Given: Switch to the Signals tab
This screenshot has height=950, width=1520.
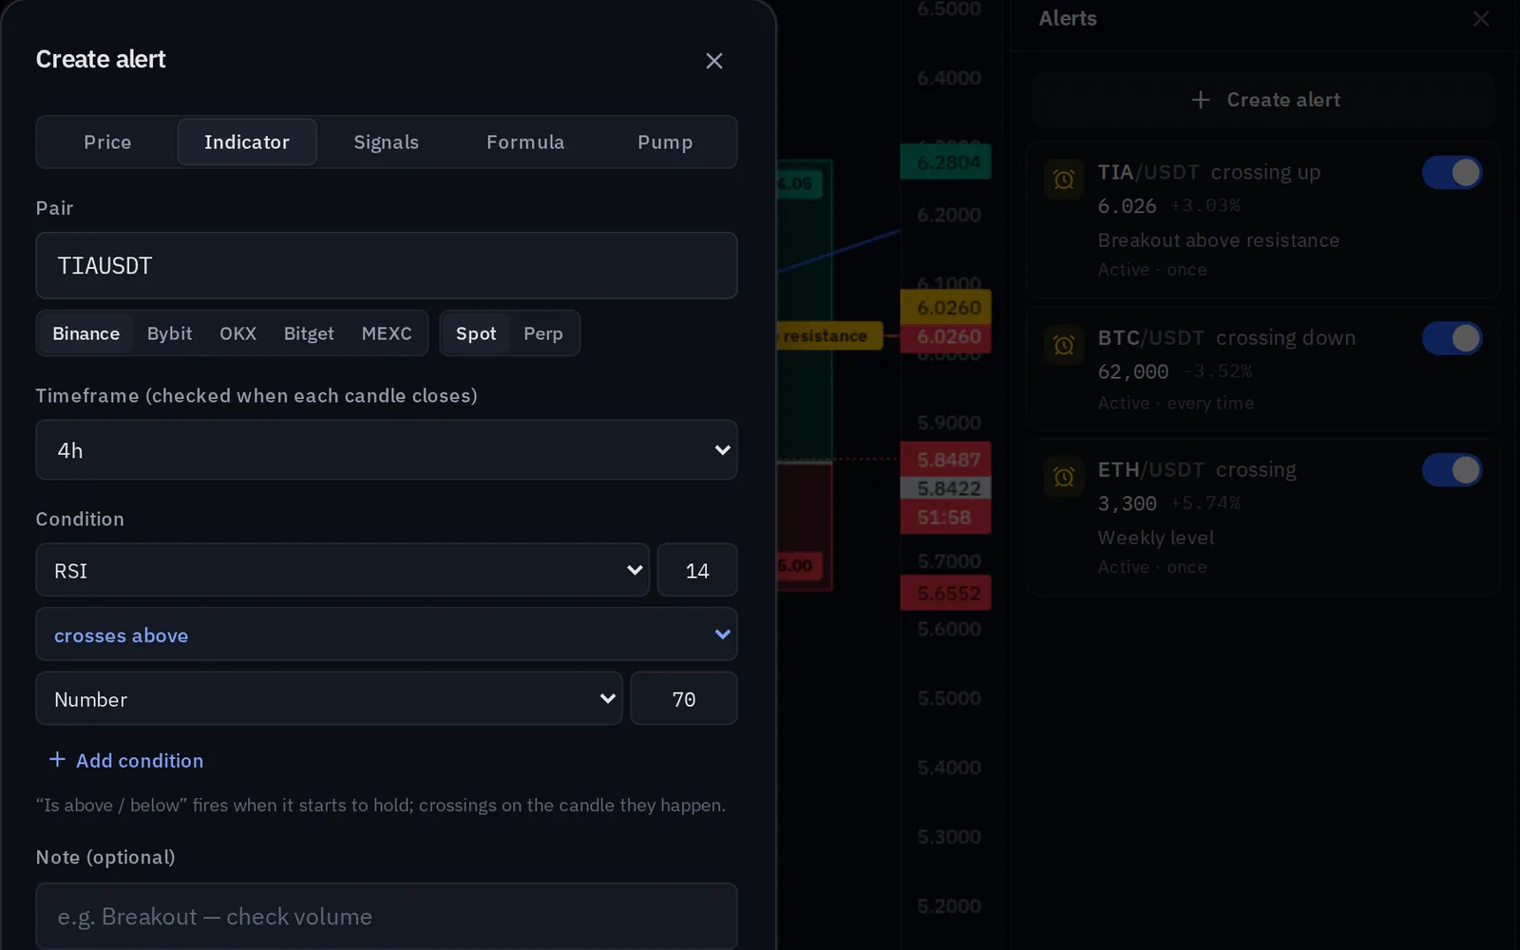Looking at the screenshot, I should [387, 142].
